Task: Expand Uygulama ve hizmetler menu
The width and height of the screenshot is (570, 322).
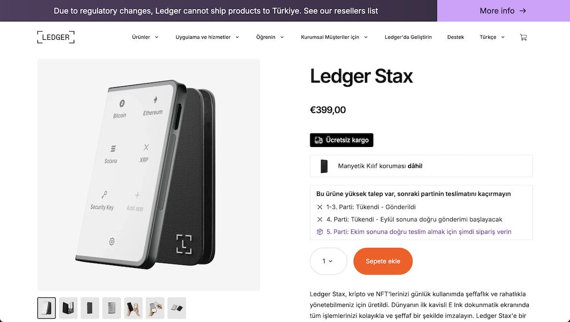Action: pos(207,37)
